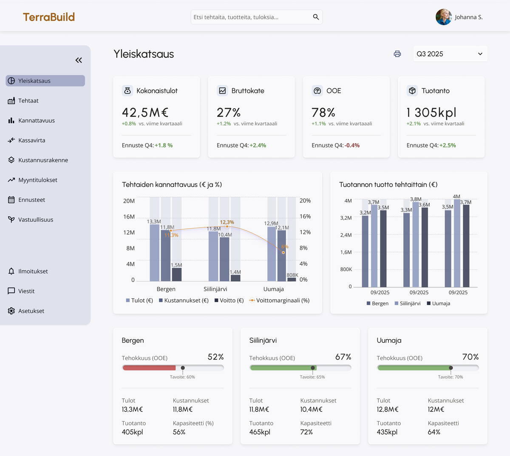This screenshot has height=456, width=510.
Task: Navigate to Kassavirta label
Action: pos(32,140)
